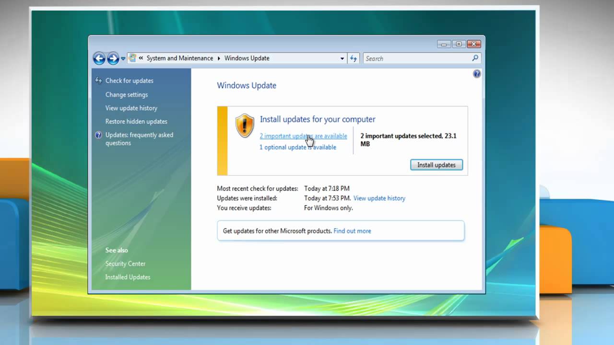Click the Control Panel icon in address bar
The width and height of the screenshot is (614, 345).
(132, 58)
